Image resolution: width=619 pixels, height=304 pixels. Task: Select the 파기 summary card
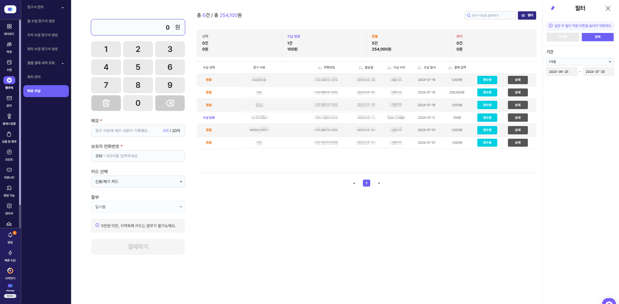[494, 43]
